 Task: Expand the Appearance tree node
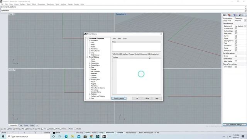click(x=90, y=63)
